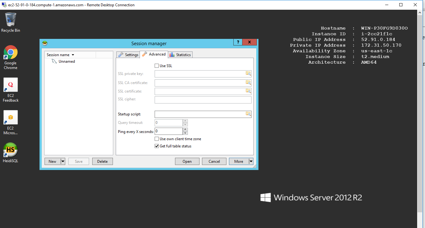Image resolution: width=425 pixels, height=228 pixels.
Task: Enable the Use SSL checkbox
Action: pos(157,66)
